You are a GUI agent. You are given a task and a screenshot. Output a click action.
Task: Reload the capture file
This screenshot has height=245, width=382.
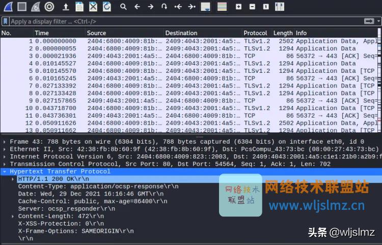[107, 7]
